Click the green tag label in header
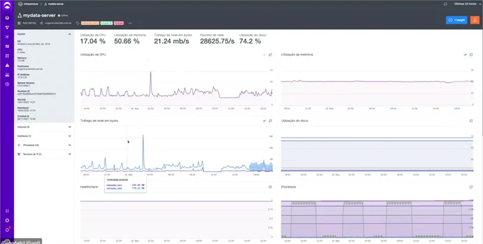The width and height of the screenshot is (483, 244). 106,23
